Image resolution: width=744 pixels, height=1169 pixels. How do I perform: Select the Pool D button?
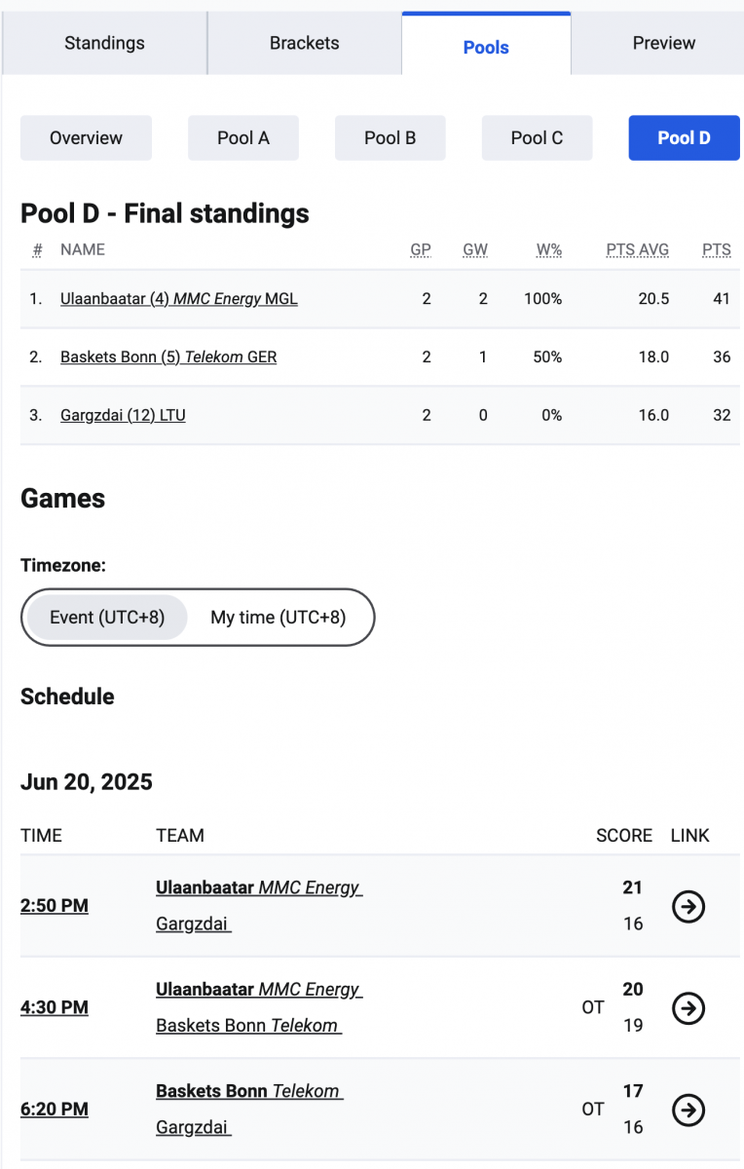(x=684, y=137)
